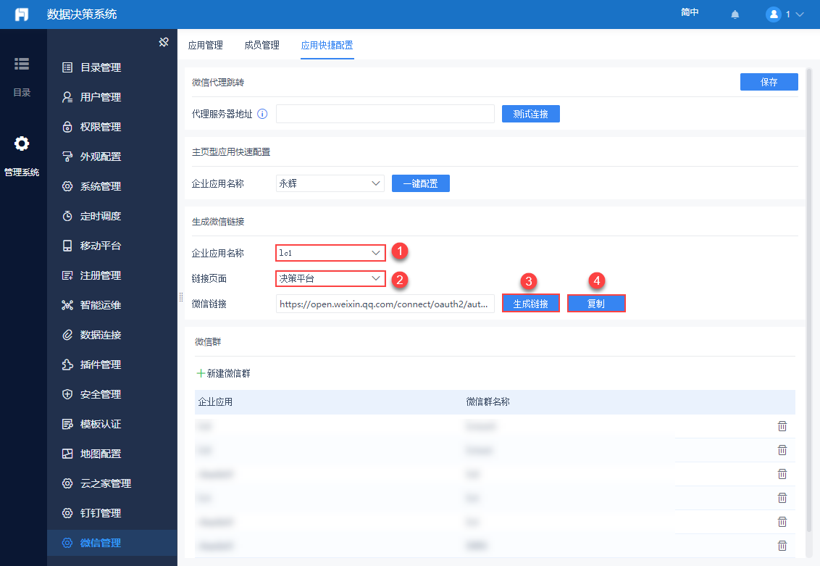Click the FineReport logo icon
Image resolution: width=820 pixels, height=566 pixels.
(x=22, y=14)
